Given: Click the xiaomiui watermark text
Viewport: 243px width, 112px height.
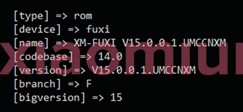Looking at the screenshot, I should [121, 58].
